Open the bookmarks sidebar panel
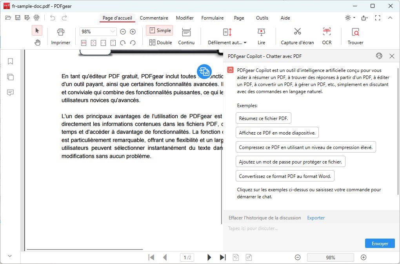 (10, 61)
